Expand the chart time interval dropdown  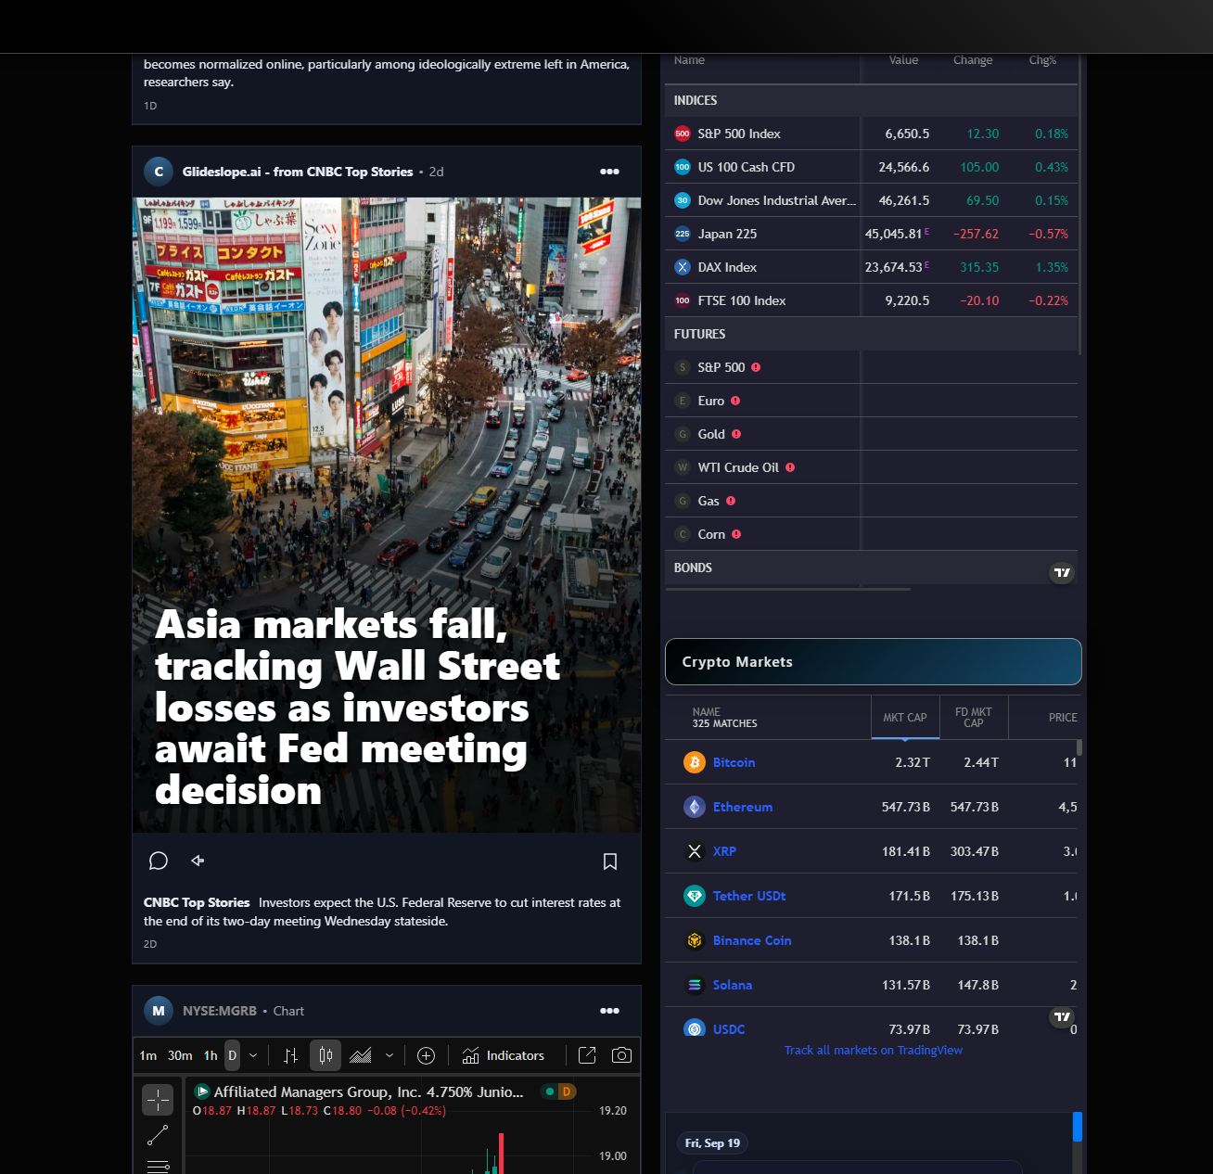[x=253, y=1055]
